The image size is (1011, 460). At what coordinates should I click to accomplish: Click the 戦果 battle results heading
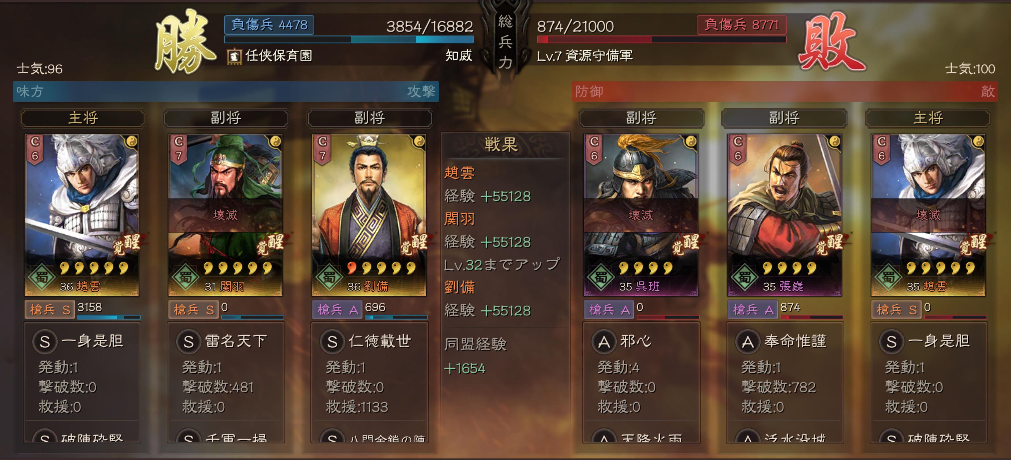point(501,144)
